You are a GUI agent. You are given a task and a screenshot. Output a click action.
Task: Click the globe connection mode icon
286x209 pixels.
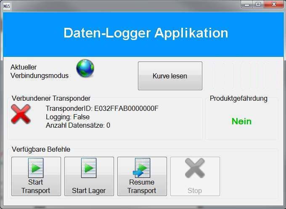tap(85, 68)
